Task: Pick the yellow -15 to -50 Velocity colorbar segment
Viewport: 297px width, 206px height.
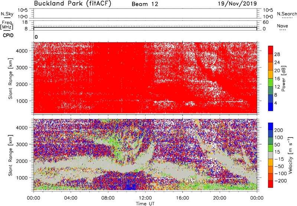Action: (x=271, y=162)
